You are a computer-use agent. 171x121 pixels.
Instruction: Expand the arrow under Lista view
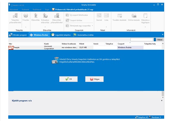pyautogui.click(x=106, y=27)
